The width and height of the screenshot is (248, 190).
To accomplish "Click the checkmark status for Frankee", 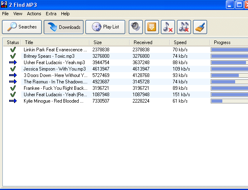I will [13, 88].
